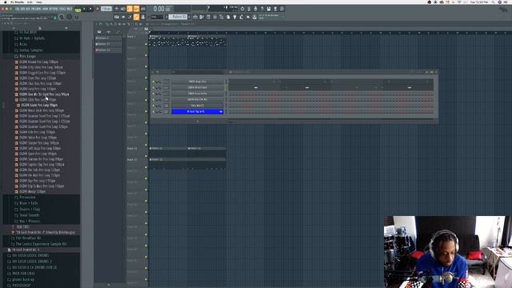Preview 'Give Me The Light Perc Loop' sample

44,94
